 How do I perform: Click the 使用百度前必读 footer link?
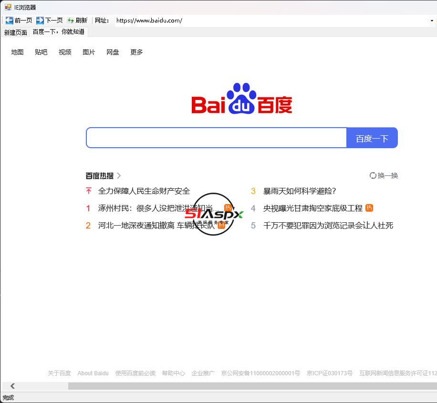(x=135, y=373)
